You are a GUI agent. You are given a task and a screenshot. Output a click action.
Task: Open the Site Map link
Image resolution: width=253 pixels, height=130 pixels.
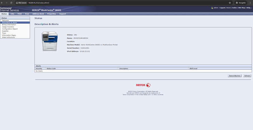pos(242,8)
